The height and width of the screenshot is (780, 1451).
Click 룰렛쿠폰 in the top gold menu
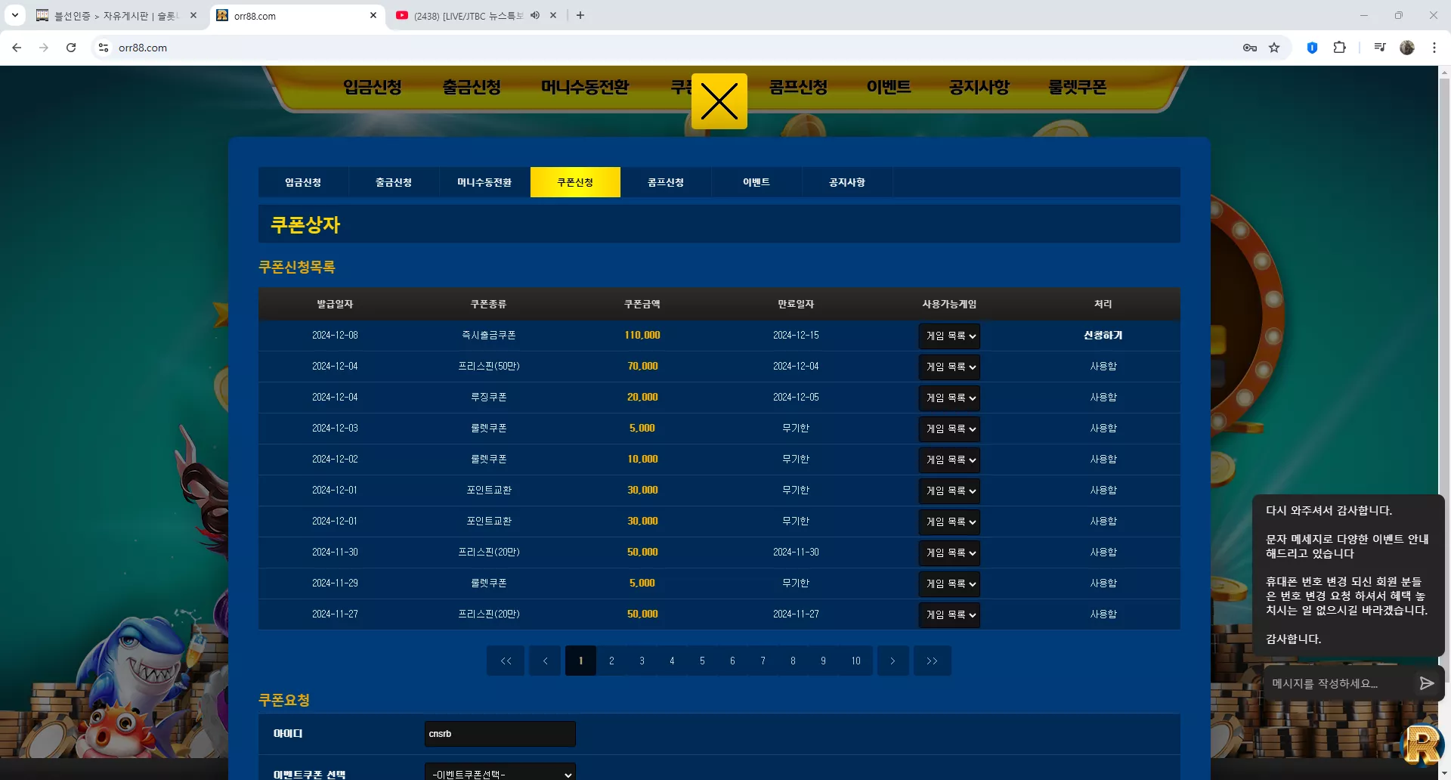tap(1078, 88)
